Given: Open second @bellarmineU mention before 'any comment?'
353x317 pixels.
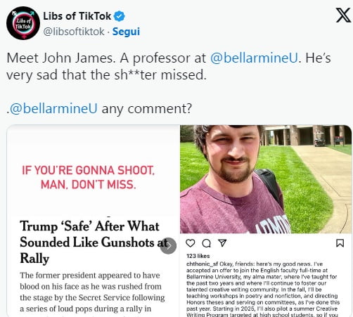Looking at the screenshot, I should click(53, 108).
